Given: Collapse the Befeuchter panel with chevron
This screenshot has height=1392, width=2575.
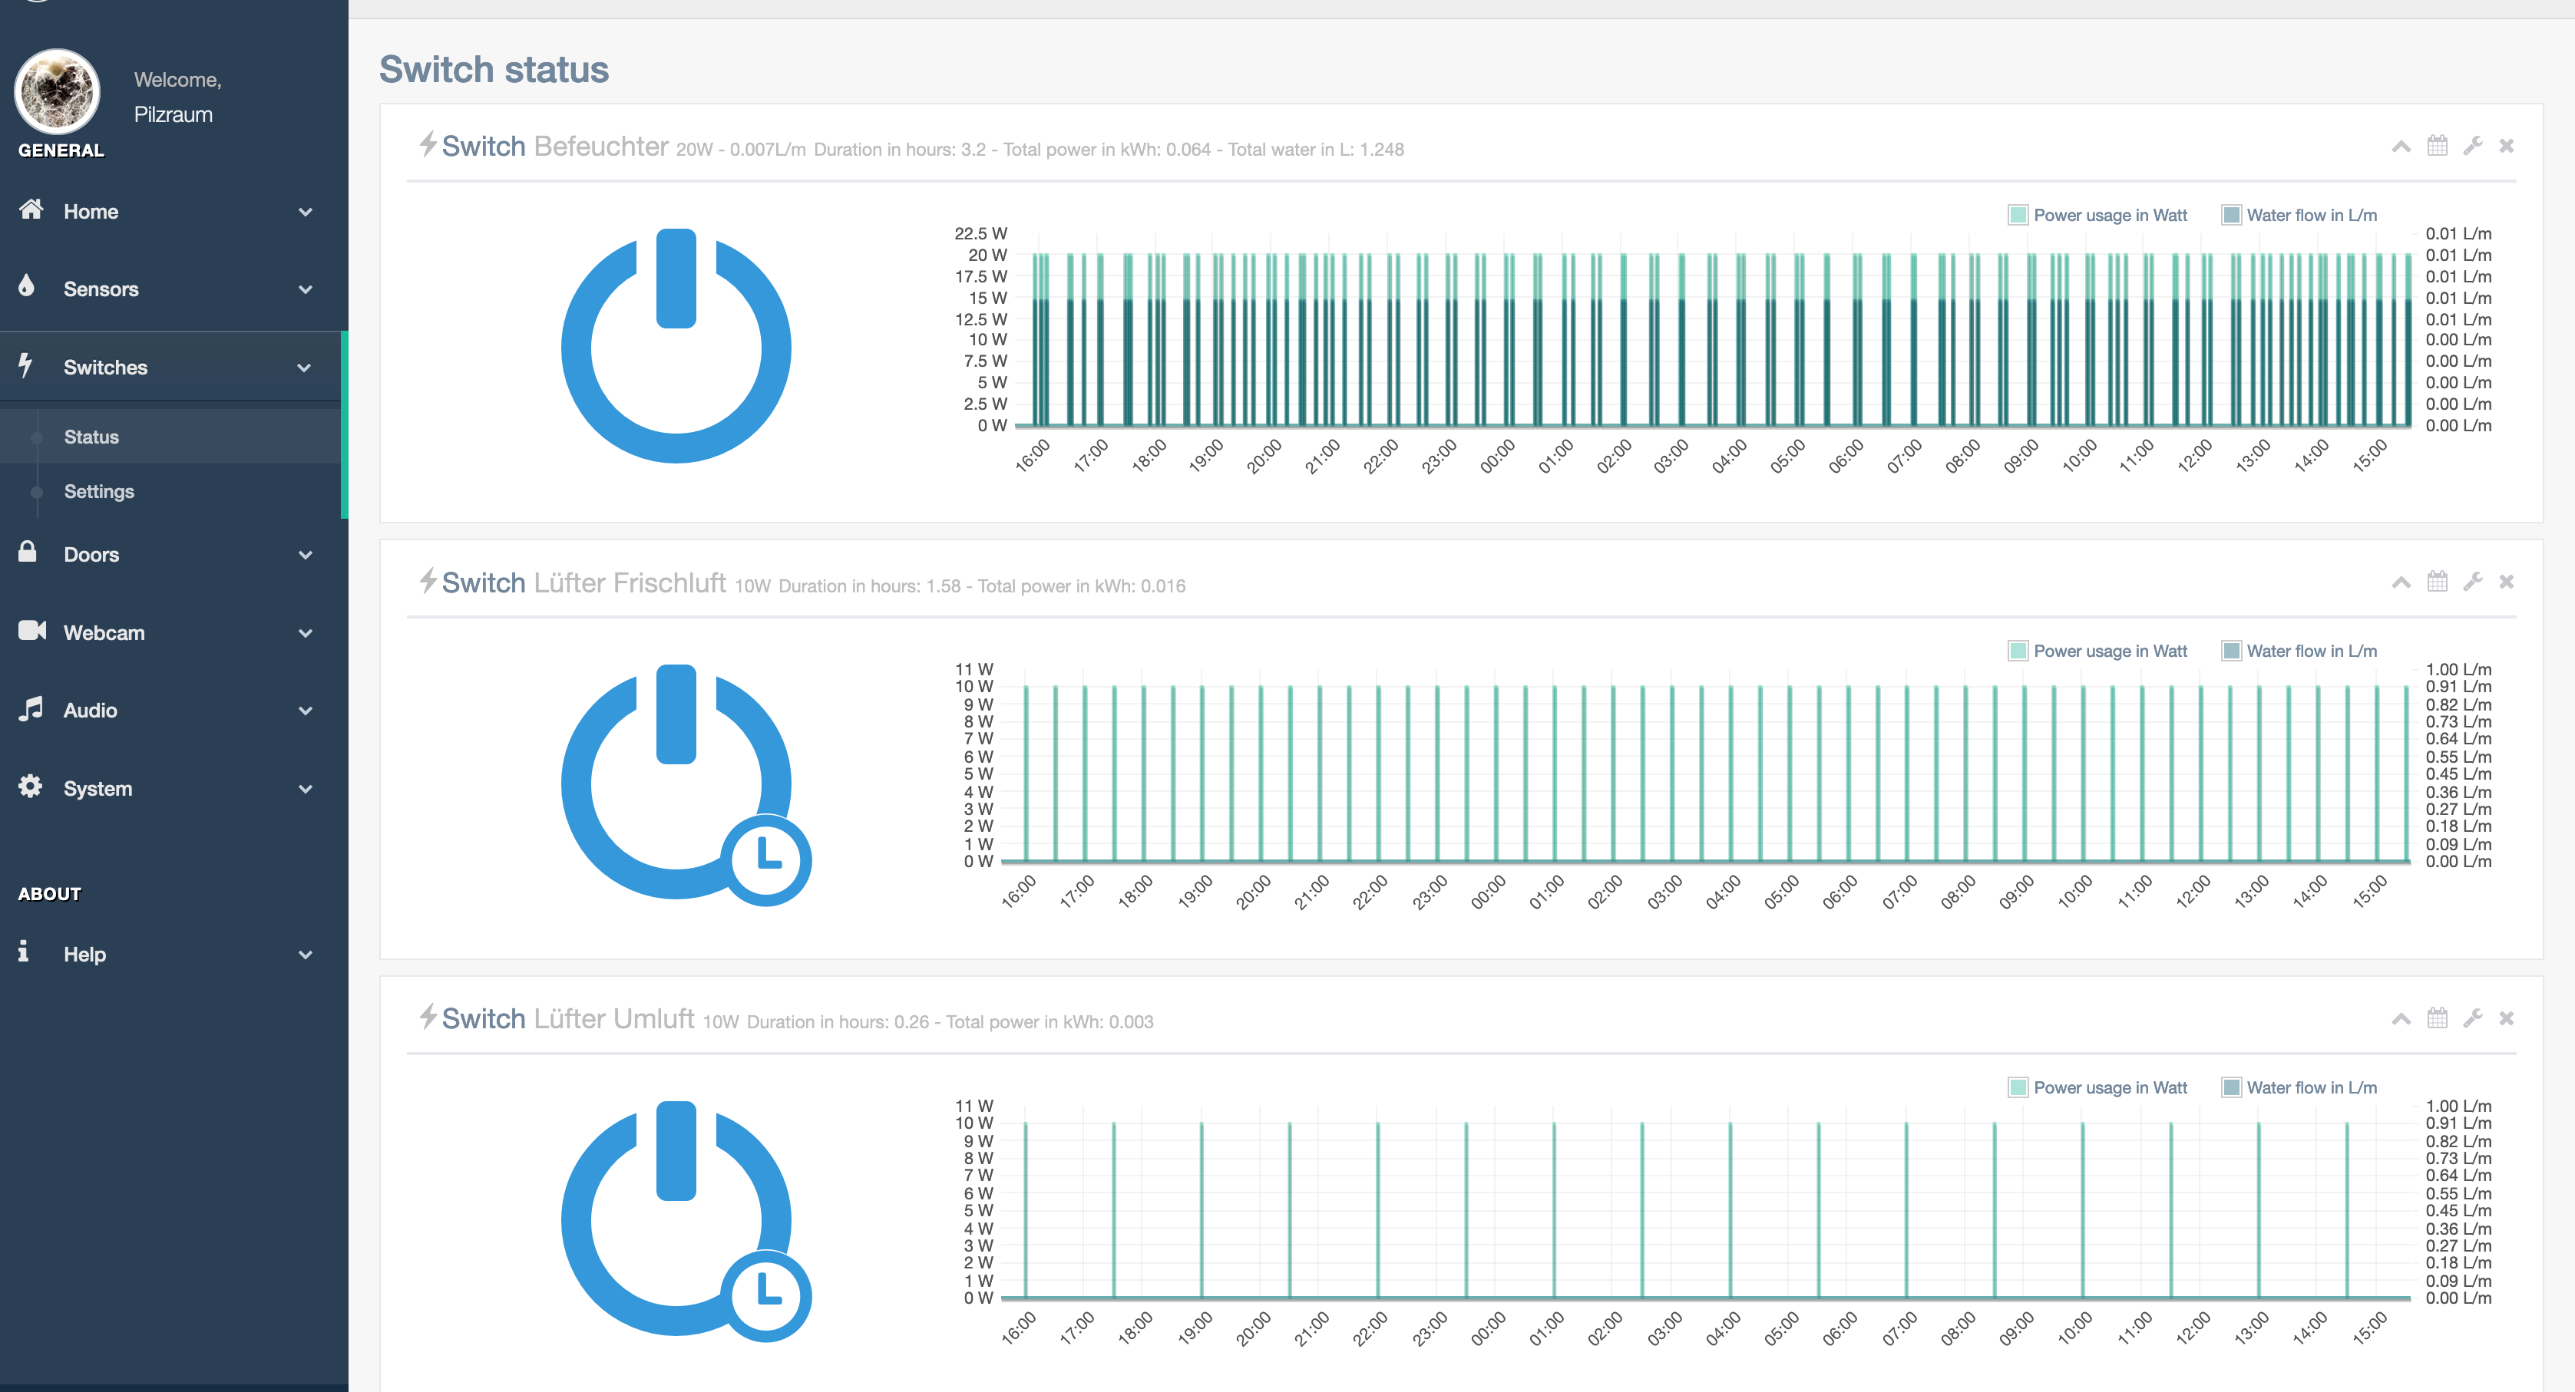Looking at the screenshot, I should pos(2401,147).
